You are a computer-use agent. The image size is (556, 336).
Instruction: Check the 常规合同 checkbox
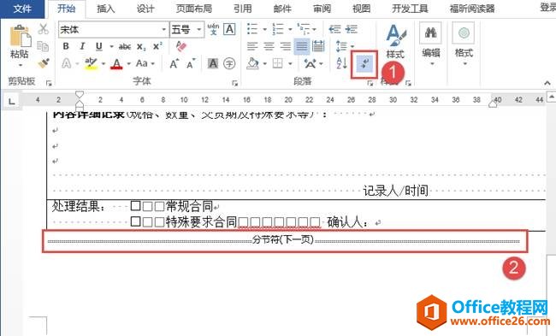point(135,205)
